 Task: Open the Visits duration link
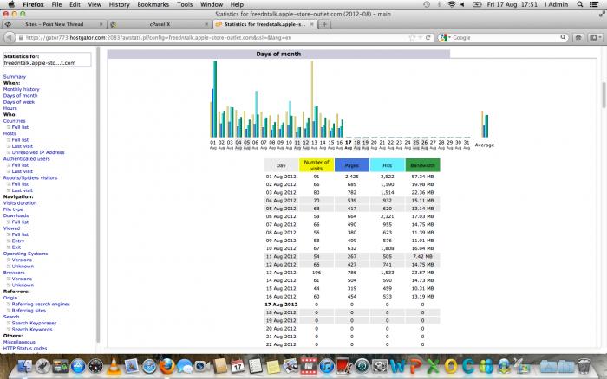(x=20, y=202)
